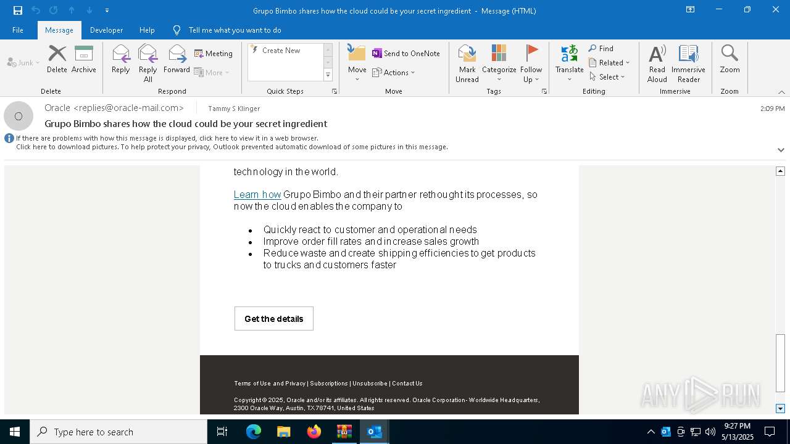Select Create New quick step

pyautogui.click(x=285, y=51)
